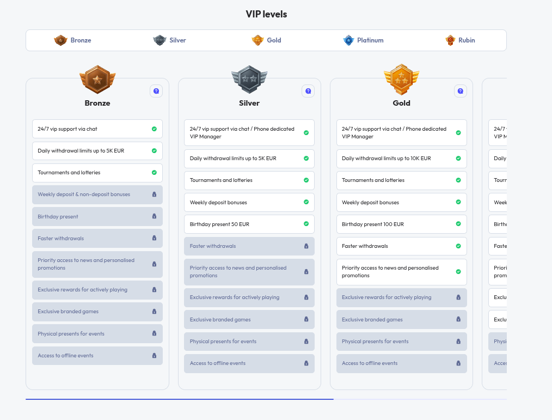Click the help icon on the Gold card
This screenshot has width=552, height=420.
pos(461,91)
